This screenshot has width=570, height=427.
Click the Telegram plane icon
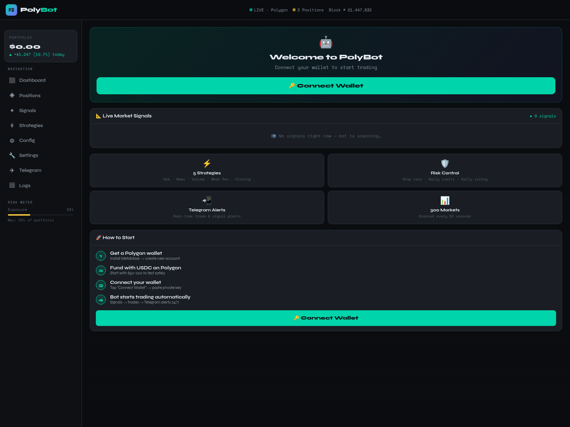point(12,170)
